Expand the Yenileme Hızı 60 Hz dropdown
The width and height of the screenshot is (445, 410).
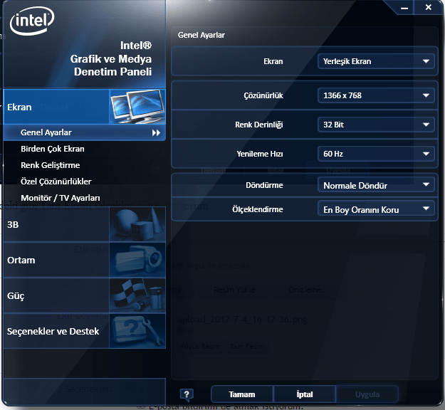(x=376, y=154)
